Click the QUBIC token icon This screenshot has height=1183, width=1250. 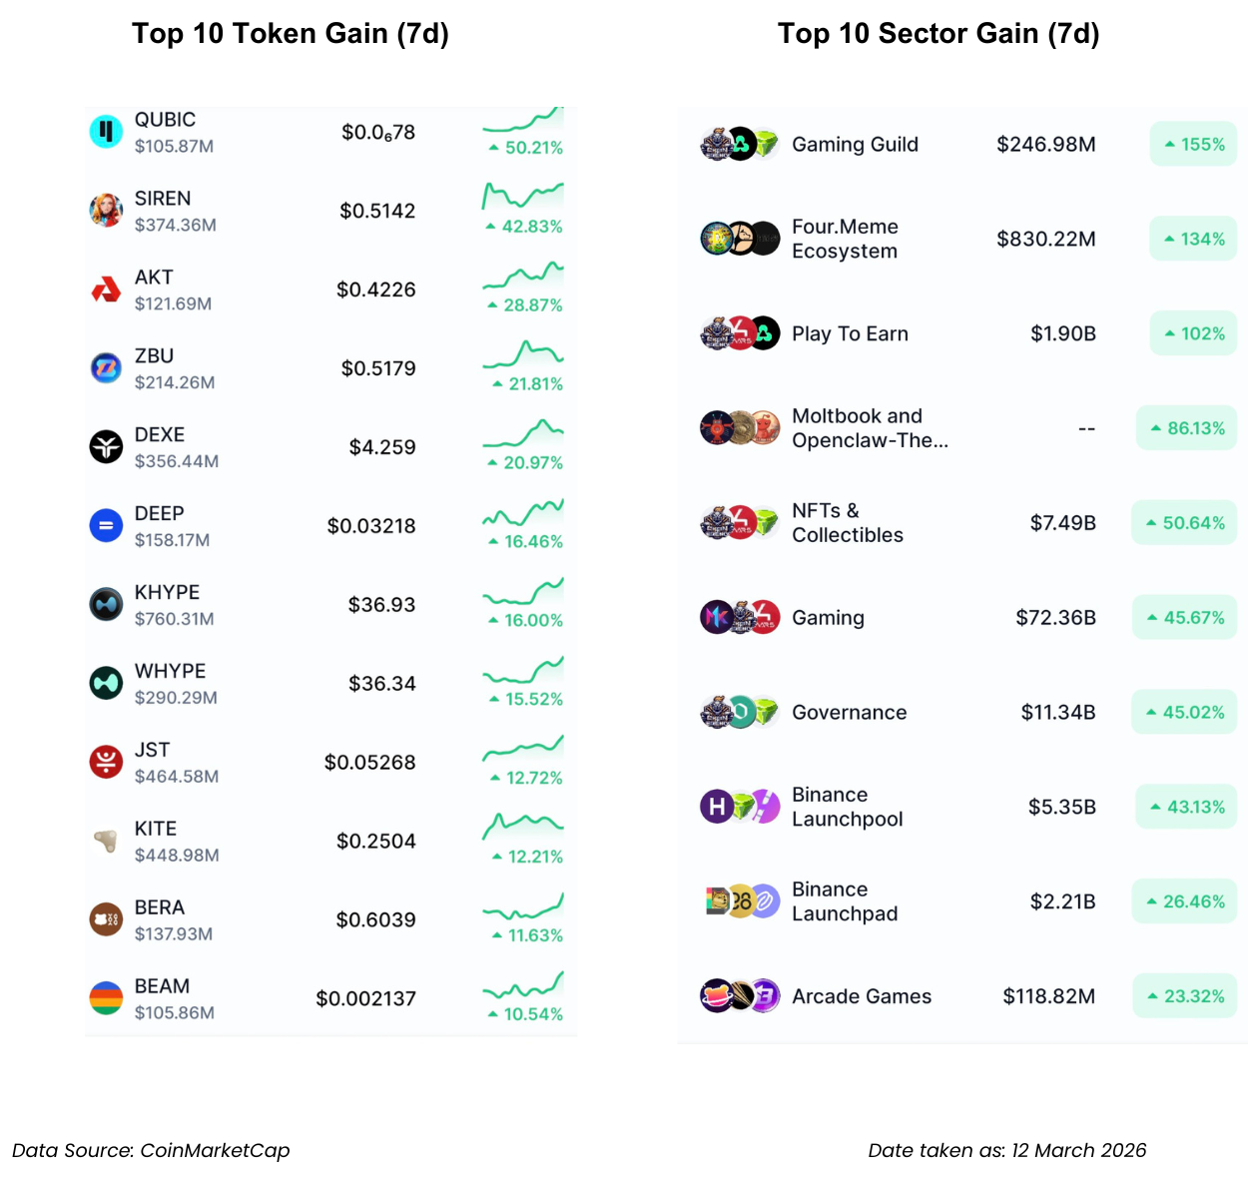click(106, 132)
